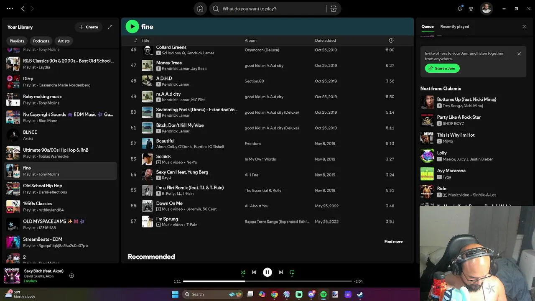Image resolution: width=535 pixels, height=301 pixels.
Task: Select the track I'm Sprung
Action: tap(267, 222)
